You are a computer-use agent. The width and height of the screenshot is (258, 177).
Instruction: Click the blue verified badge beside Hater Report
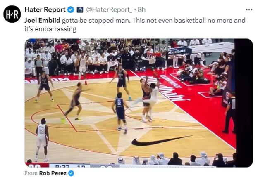point(71,9)
